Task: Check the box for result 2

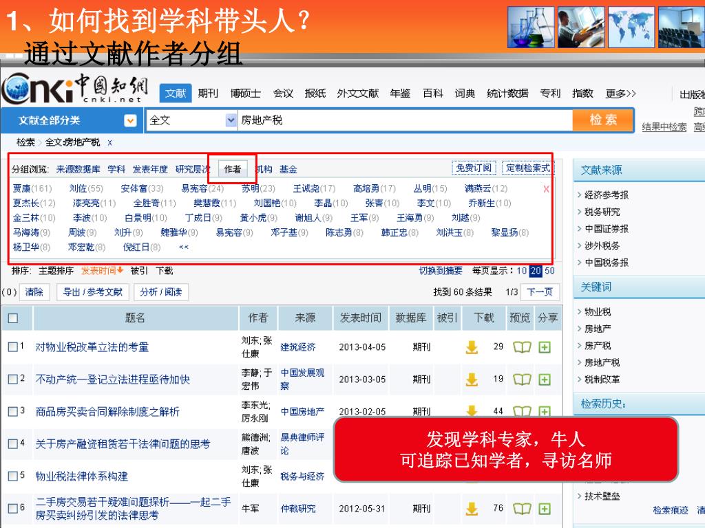Action: [x=12, y=379]
